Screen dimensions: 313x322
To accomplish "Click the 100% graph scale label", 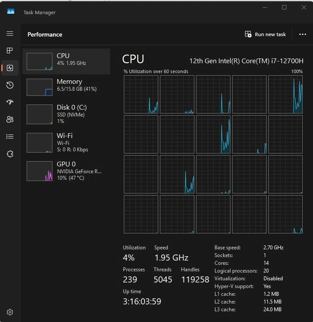I will [297, 71].
